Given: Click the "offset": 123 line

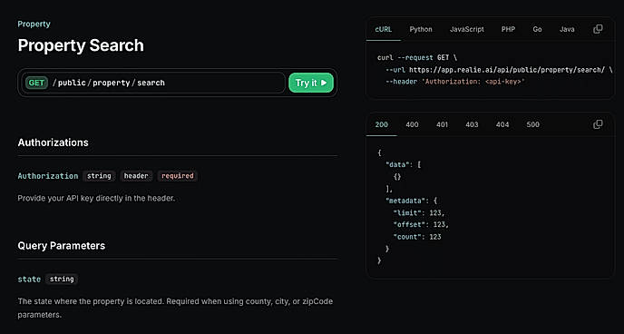Looking at the screenshot, I should [421, 225].
